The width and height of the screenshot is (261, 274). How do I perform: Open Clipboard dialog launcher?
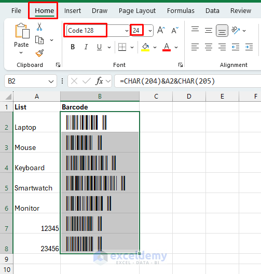[x=58, y=65]
